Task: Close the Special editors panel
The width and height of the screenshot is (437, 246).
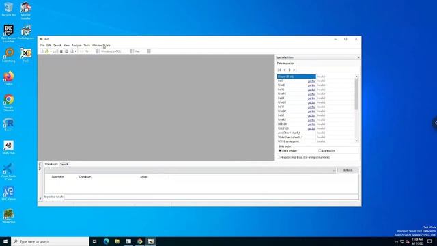Action: click(x=358, y=57)
